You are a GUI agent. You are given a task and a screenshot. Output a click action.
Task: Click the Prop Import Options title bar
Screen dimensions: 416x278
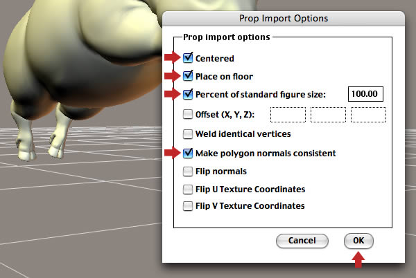pos(284,19)
